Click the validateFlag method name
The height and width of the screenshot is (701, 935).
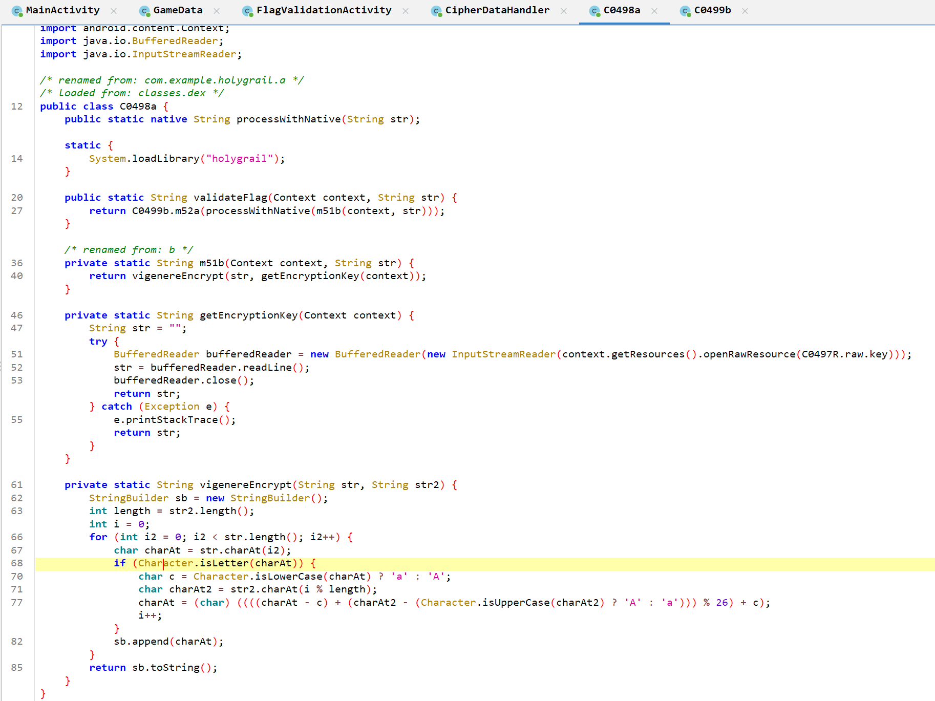[230, 197]
